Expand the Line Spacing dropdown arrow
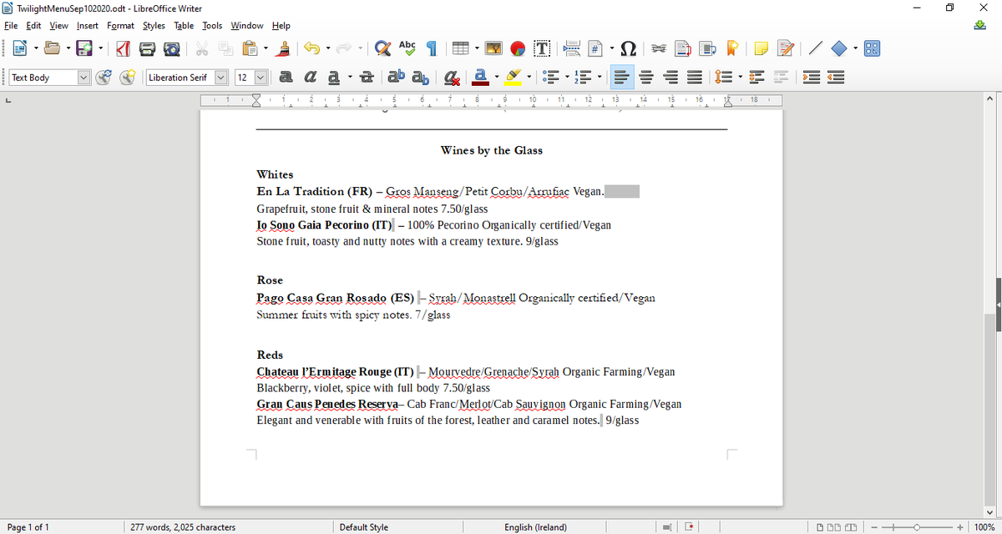1002x534 pixels. pyautogui.click(x=739, y=78)
